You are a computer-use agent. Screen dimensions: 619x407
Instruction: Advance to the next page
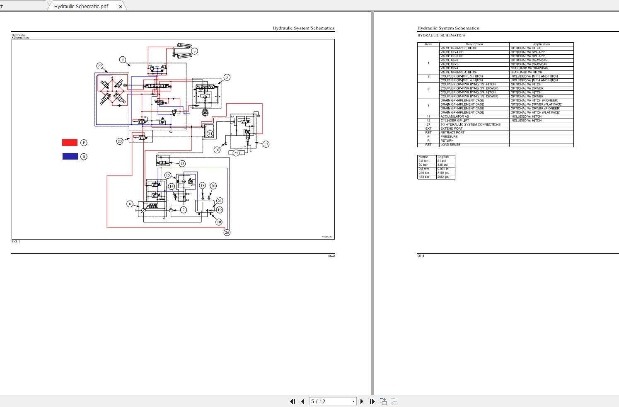point(362,401)
